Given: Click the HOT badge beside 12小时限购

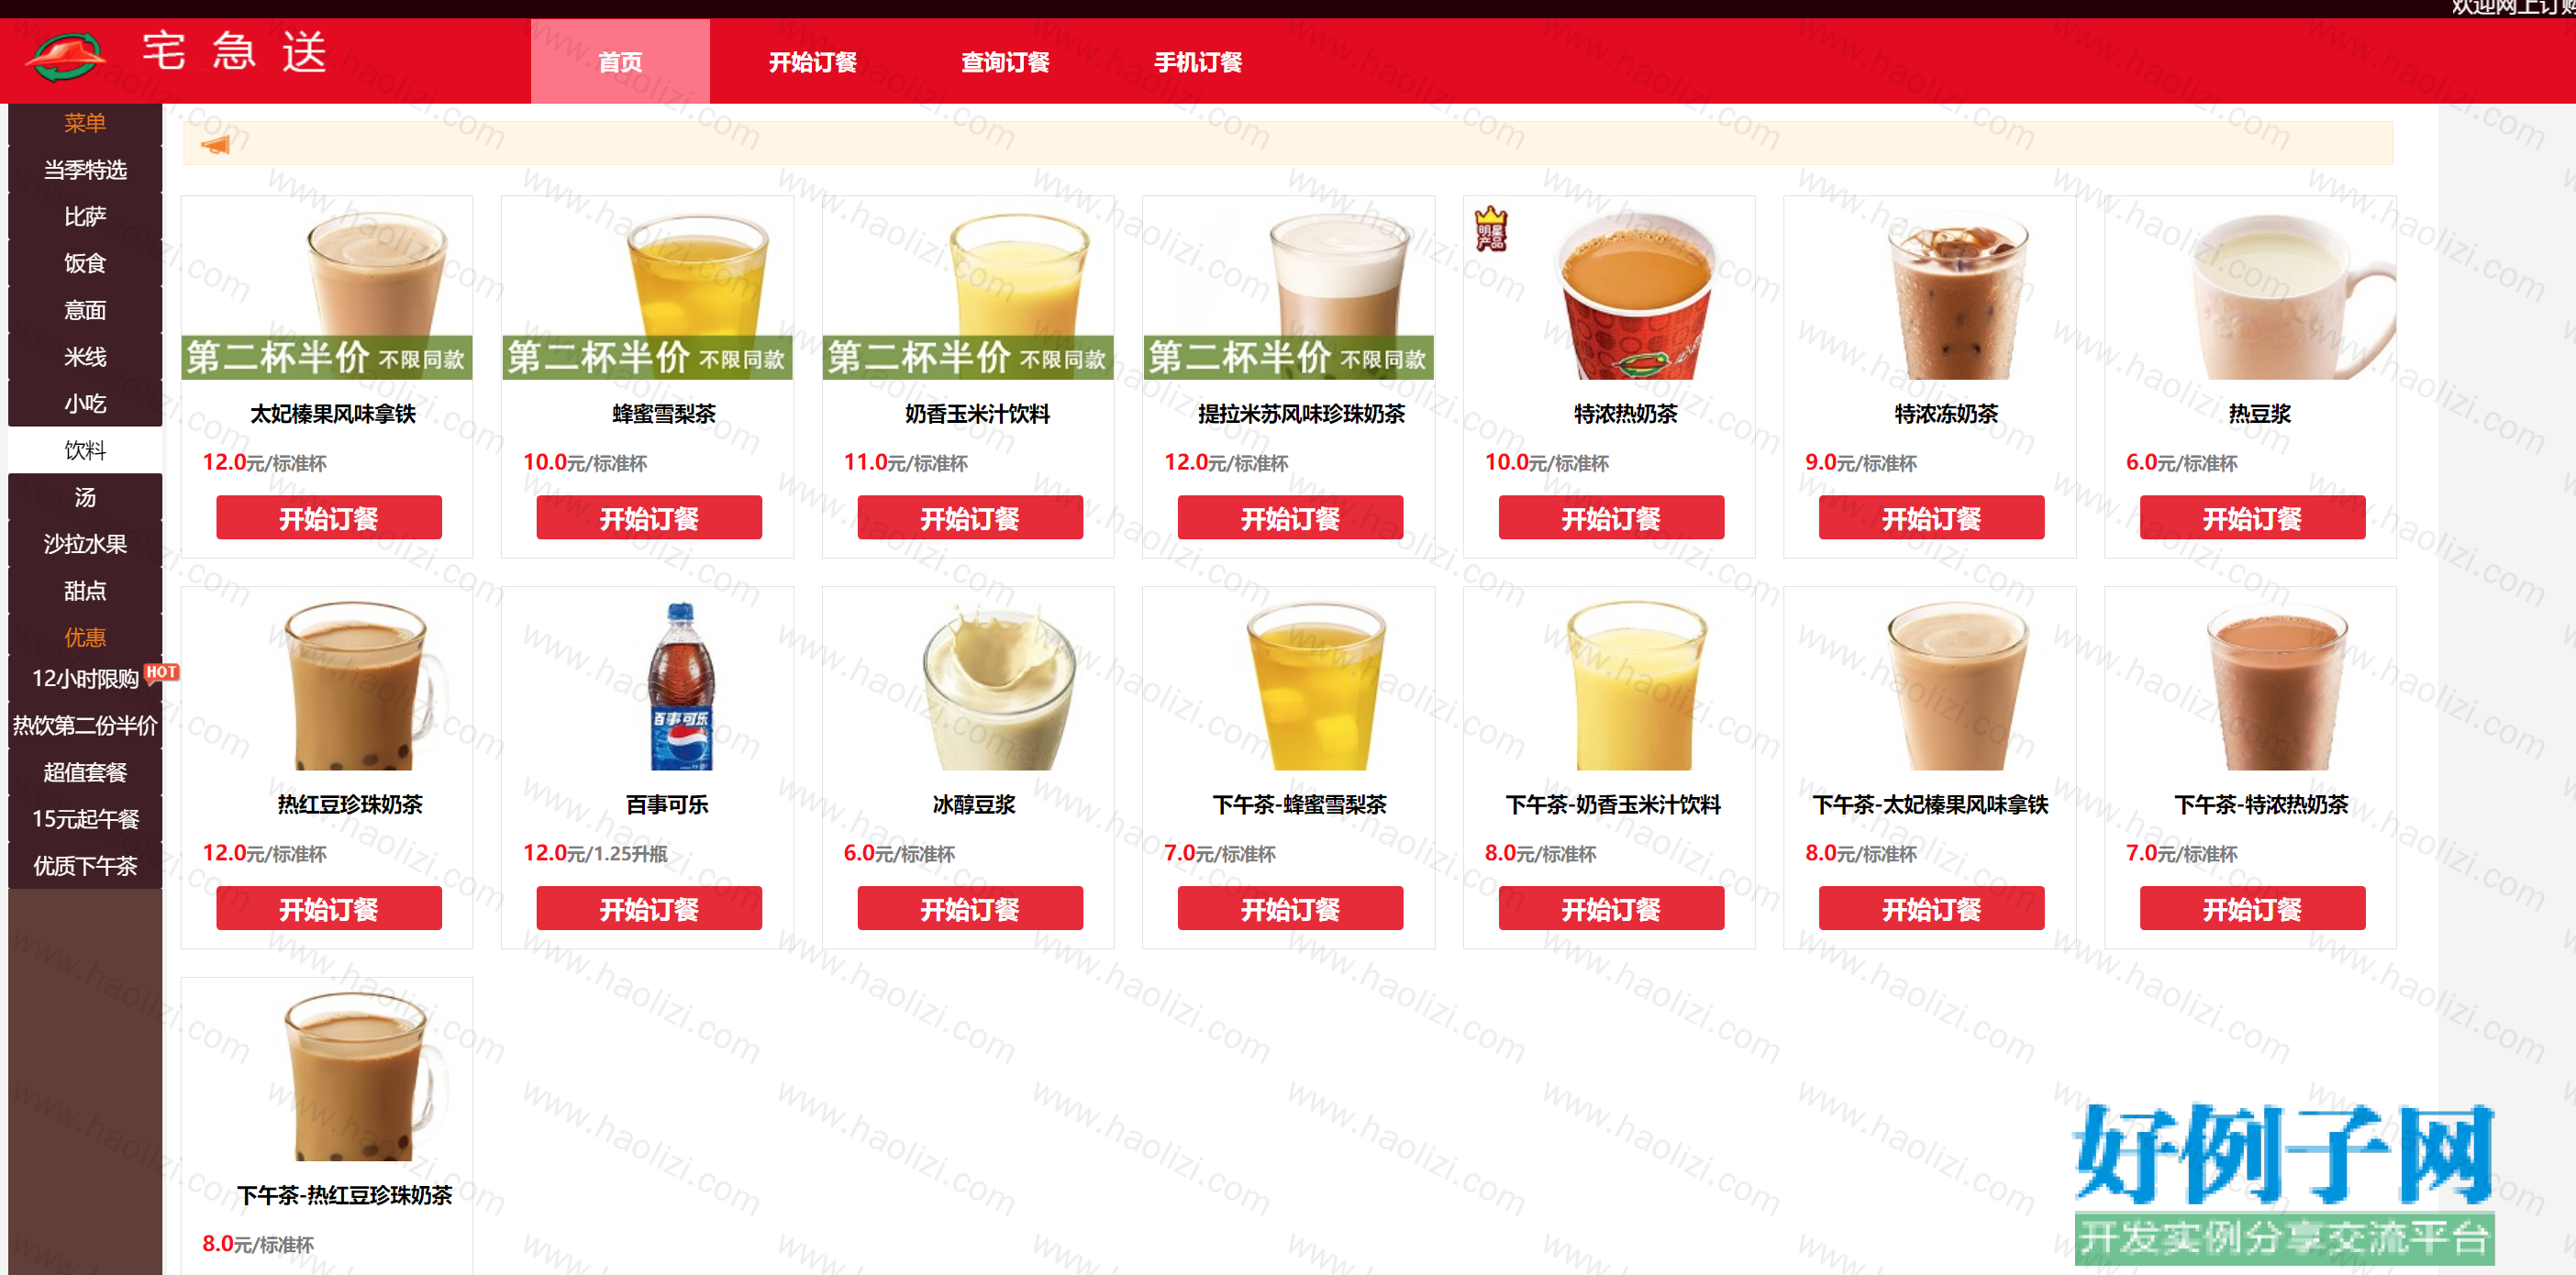Looking at the screenshot, I should pyautogui.click(x=161, y=672).
